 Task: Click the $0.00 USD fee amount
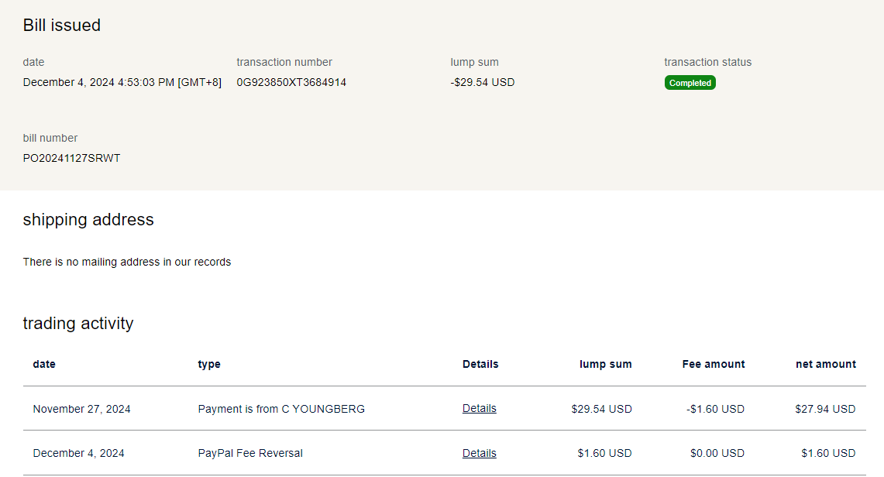pyautogui.click(x=717, y=453)
